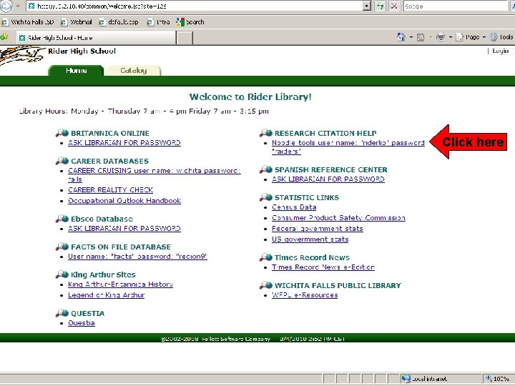Viewport: 515px width, 386px height.
Task: Open King Arthur-Britannica History link
Action: tap(121, 284)
